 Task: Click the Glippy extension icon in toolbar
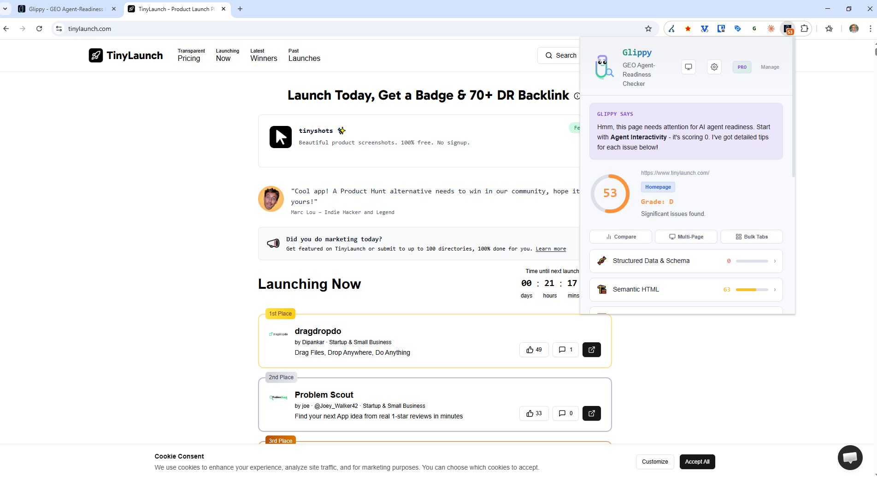point(787,29)
